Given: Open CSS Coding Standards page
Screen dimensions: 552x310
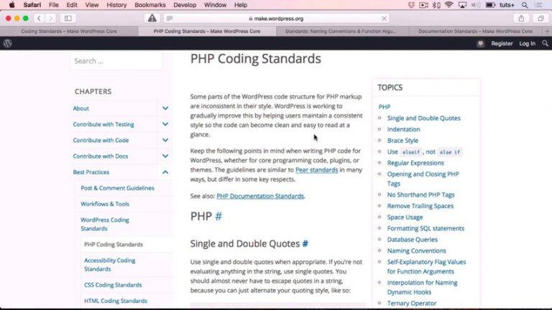Looking at the screenshot, I should click(x=113, y=285).
